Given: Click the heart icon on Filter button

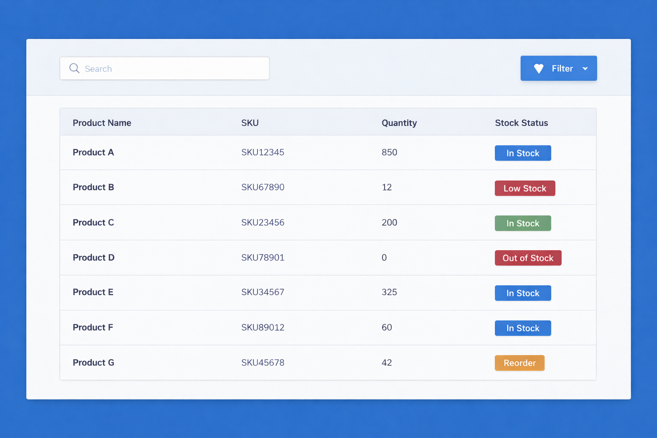Looking at the screenshot, I should click(539, 68).
